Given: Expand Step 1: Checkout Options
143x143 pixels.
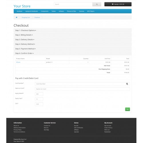Looking at the screenshot, I should click(26, 30).
